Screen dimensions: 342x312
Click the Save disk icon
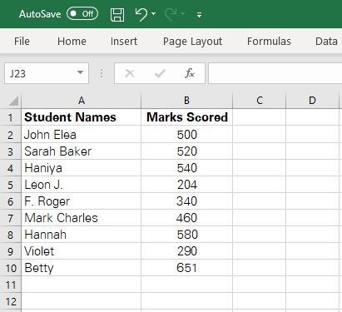pyautogui.click(x=117, y=14)
